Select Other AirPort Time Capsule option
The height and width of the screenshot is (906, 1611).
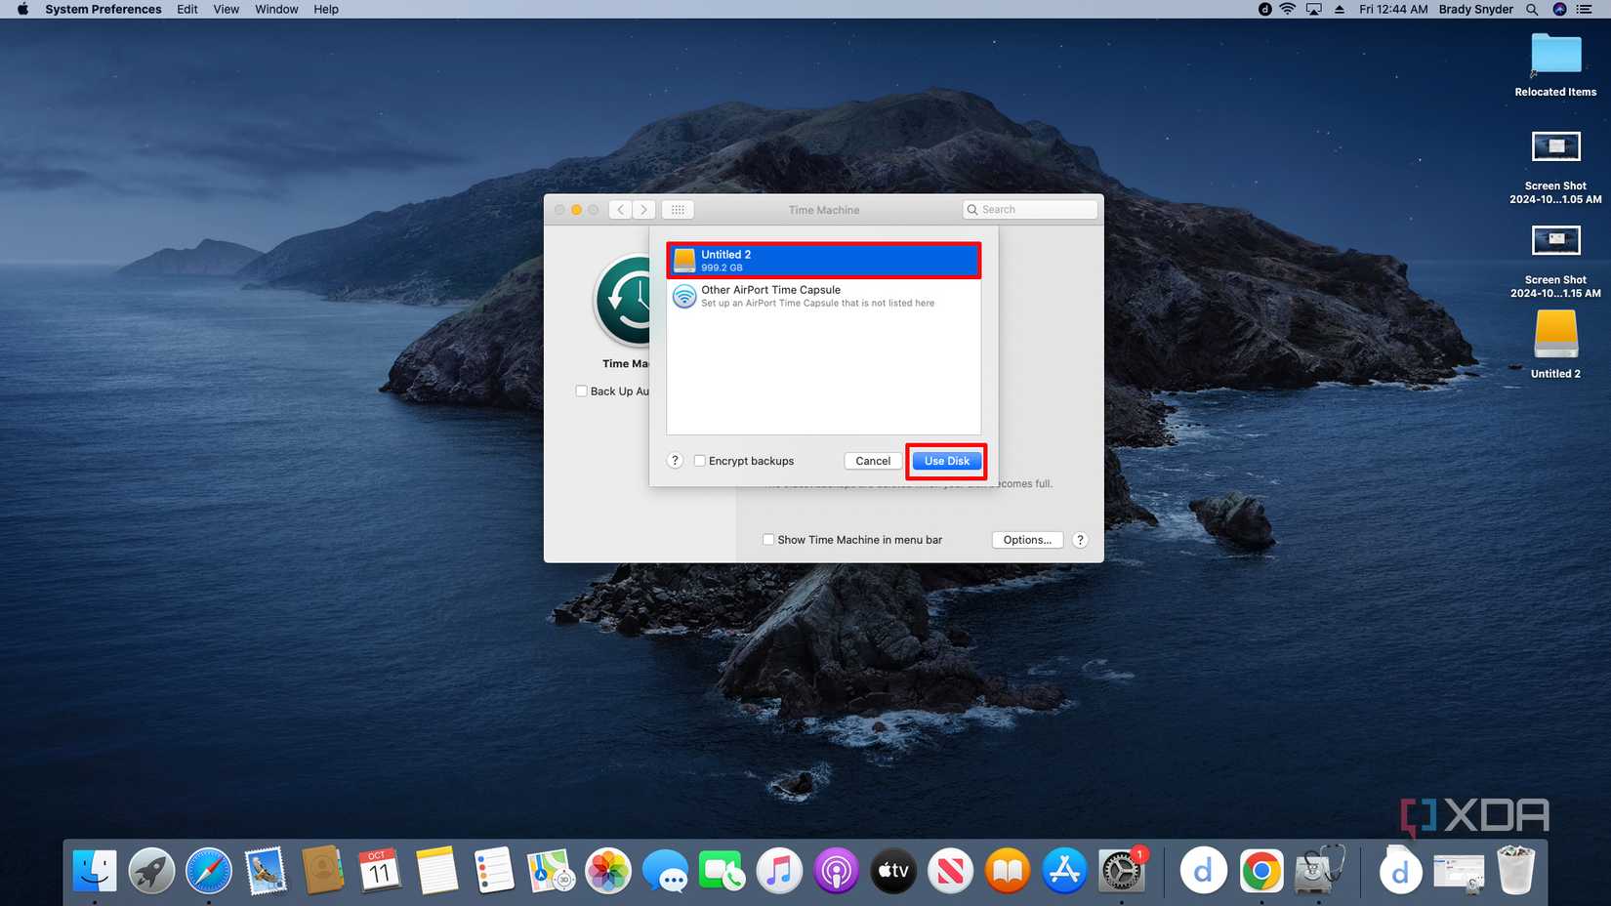(x=823, y=296)
